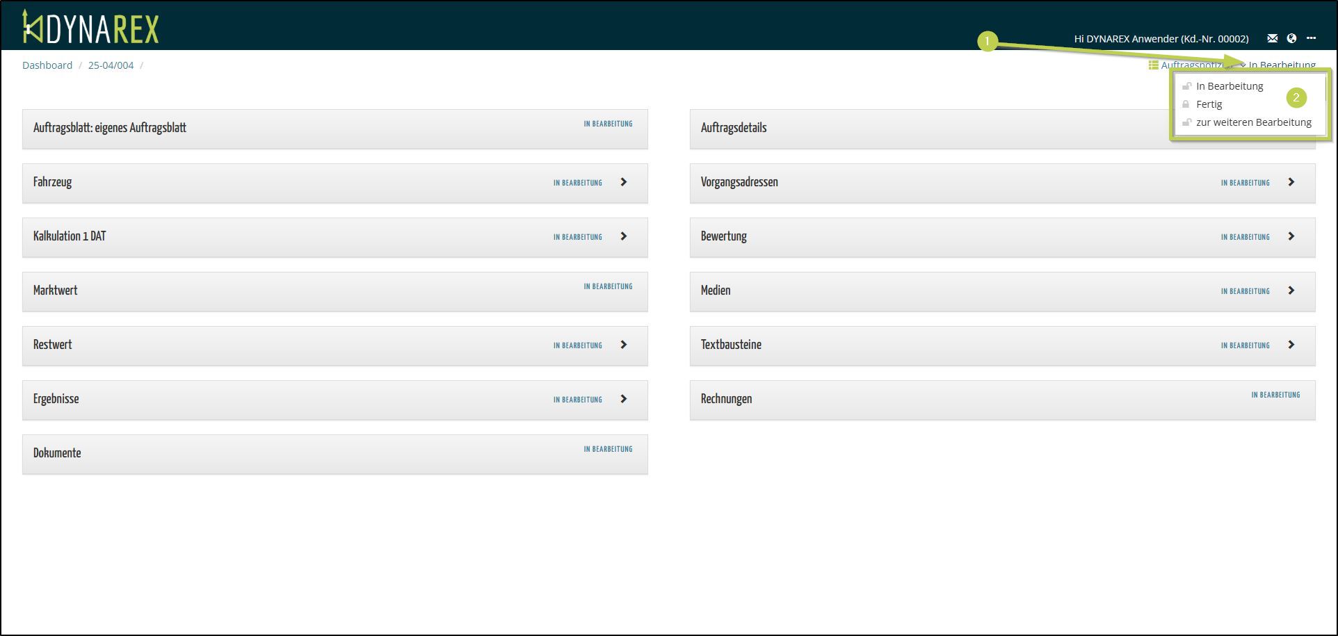The width and height of the screenshot is (1338, 636).
Task: Open the three-dots more menu in header
Action: tap(1311, 38)
